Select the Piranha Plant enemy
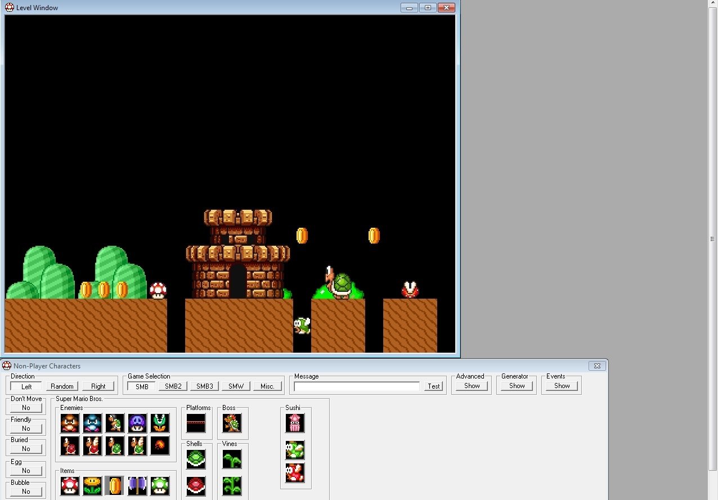The width and height of the screenshot is (718, 500). (160, 423)
